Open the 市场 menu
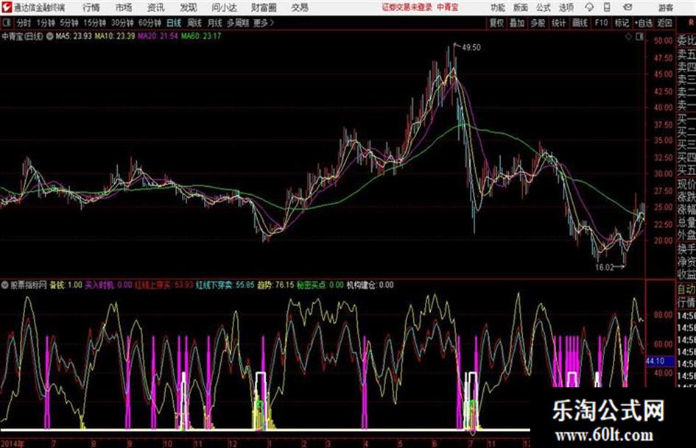This screenshot has width=696, height=448. point(124,7)
